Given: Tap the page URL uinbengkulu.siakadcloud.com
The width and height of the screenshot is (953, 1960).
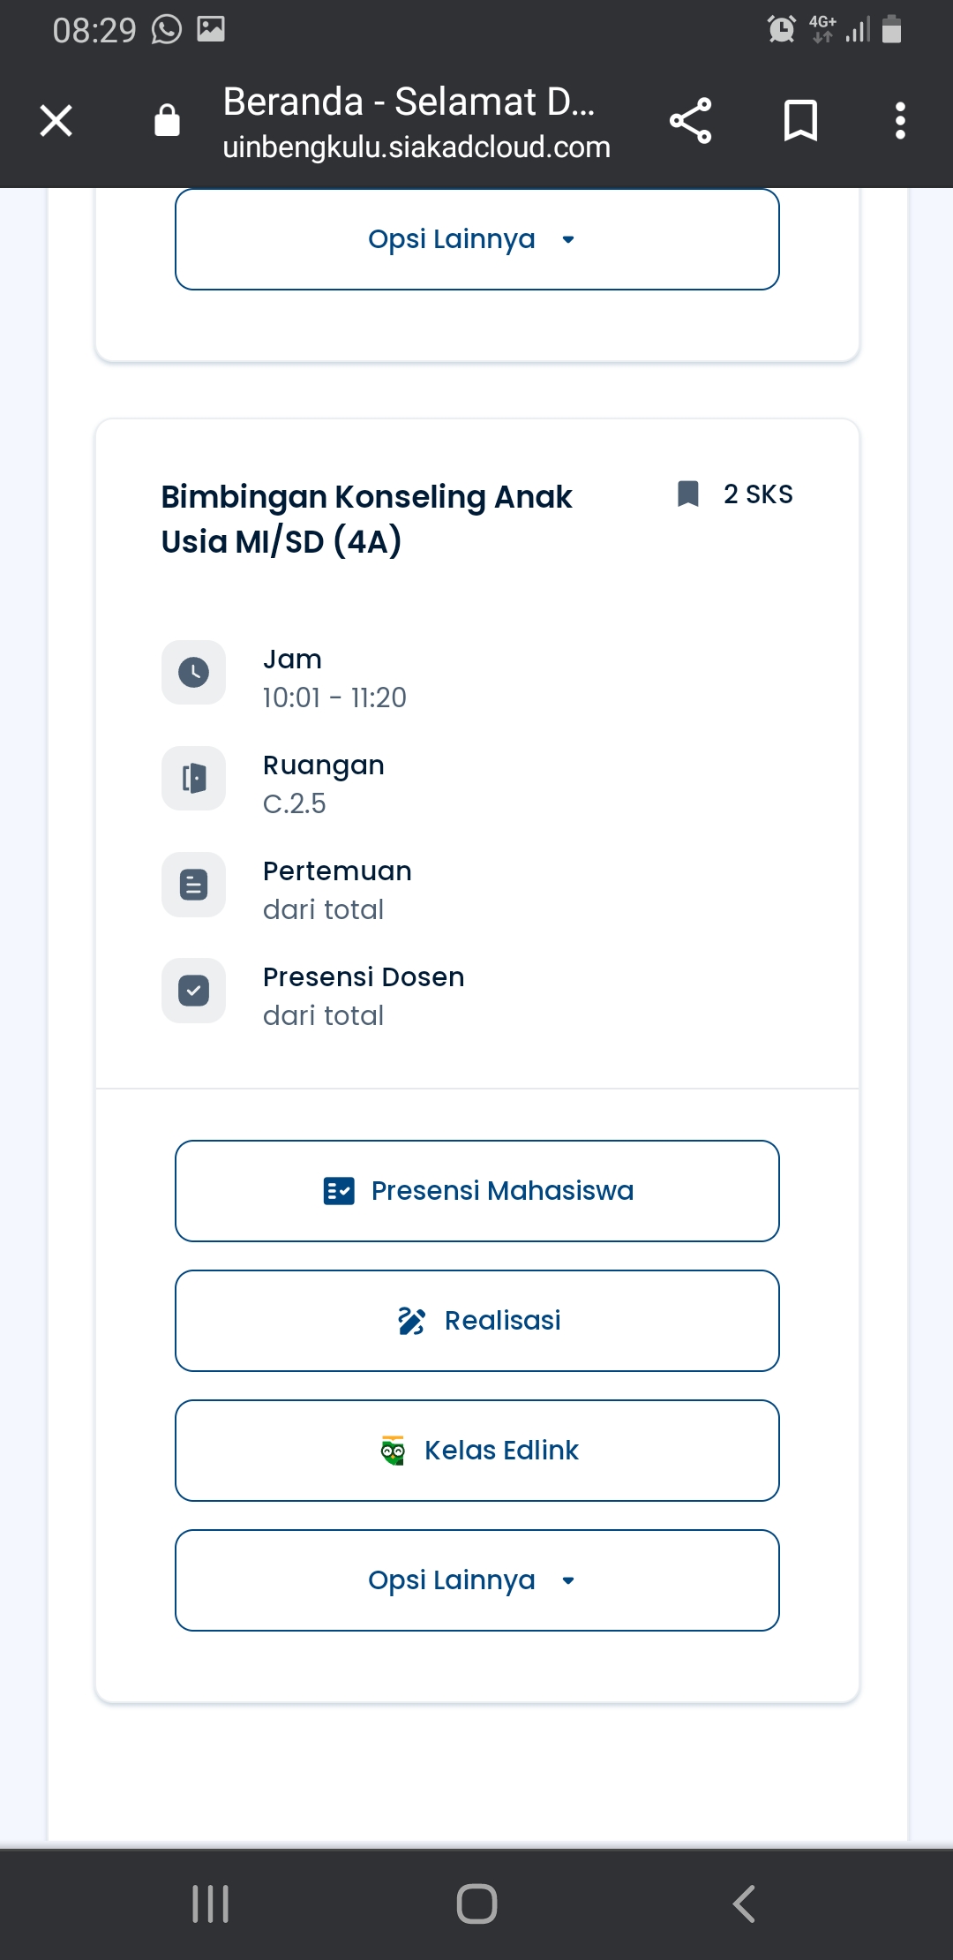Looking at the screenshot, I should pyautogui.click(x=416, y=147).
